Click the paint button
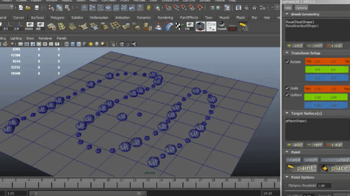This screenshot has width=350, height=196. point(301,168)
